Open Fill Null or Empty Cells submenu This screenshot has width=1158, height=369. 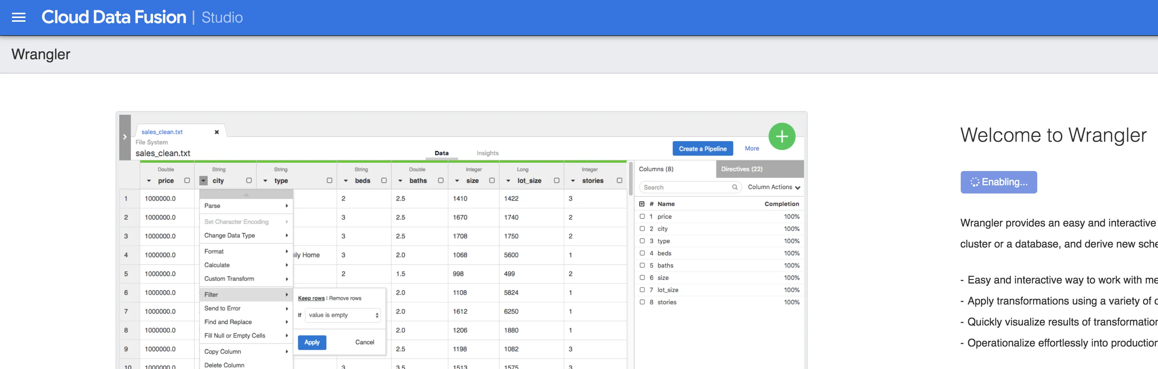tap(246, 336)
